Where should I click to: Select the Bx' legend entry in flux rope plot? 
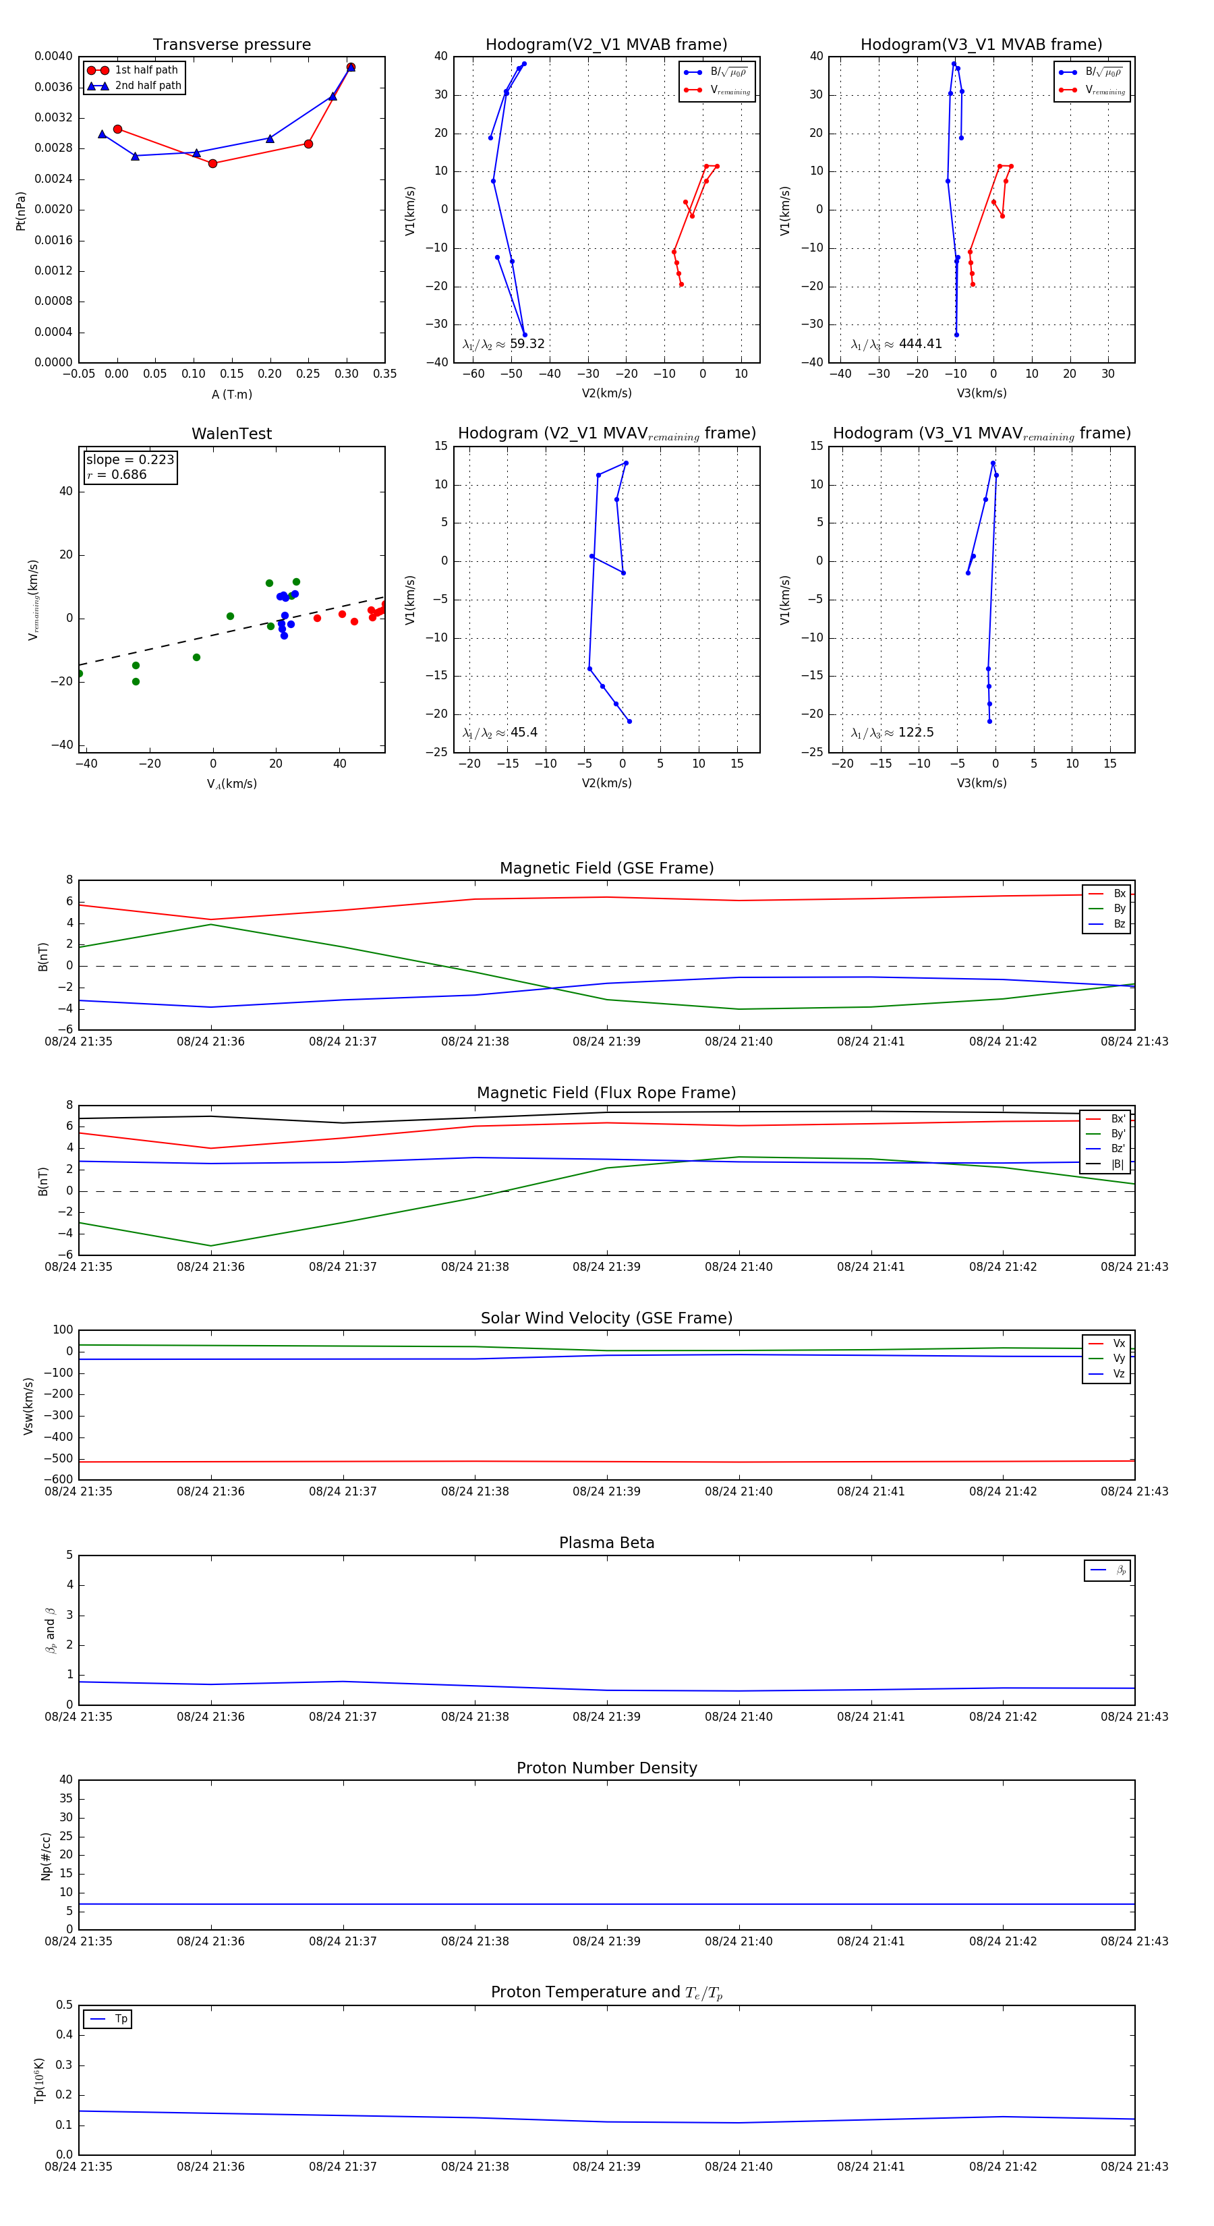click(1106, 1118)
